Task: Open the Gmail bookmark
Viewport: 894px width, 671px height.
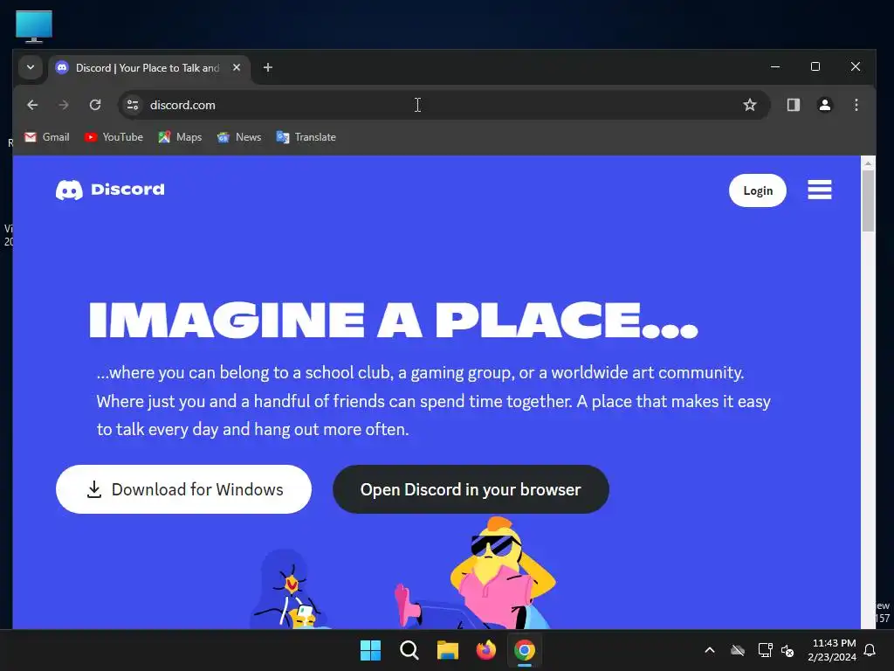Action: pos(47,137)
